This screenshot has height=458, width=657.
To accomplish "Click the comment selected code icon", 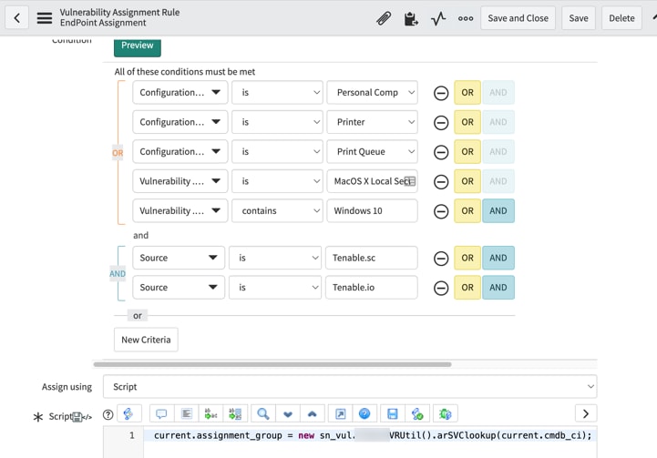I will 161,414.
